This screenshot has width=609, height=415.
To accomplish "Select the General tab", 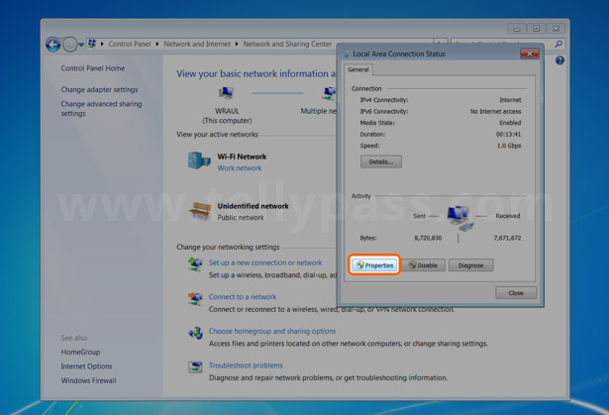I will coord(358,69).
